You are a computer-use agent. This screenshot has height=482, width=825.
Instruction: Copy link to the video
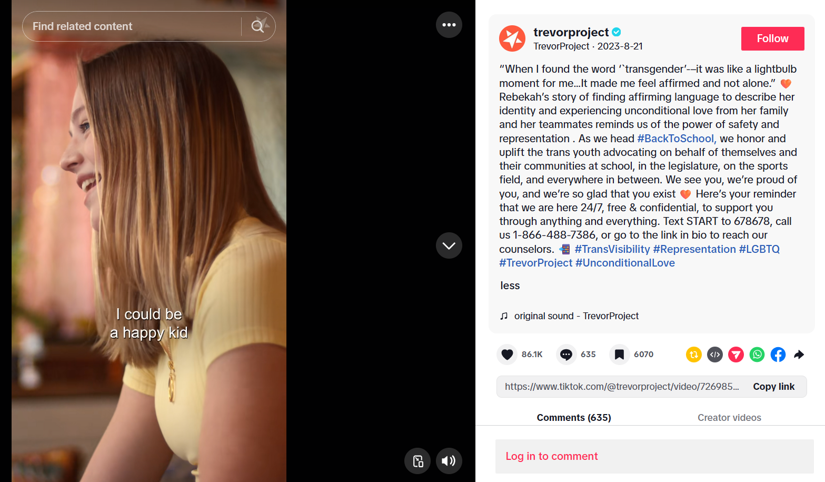(773, 387)
